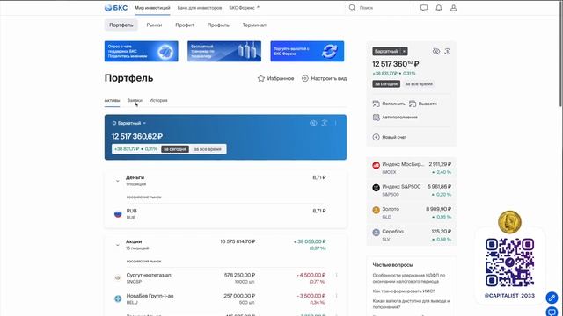Click the Настроить вид settings icon

coord(305,78)
